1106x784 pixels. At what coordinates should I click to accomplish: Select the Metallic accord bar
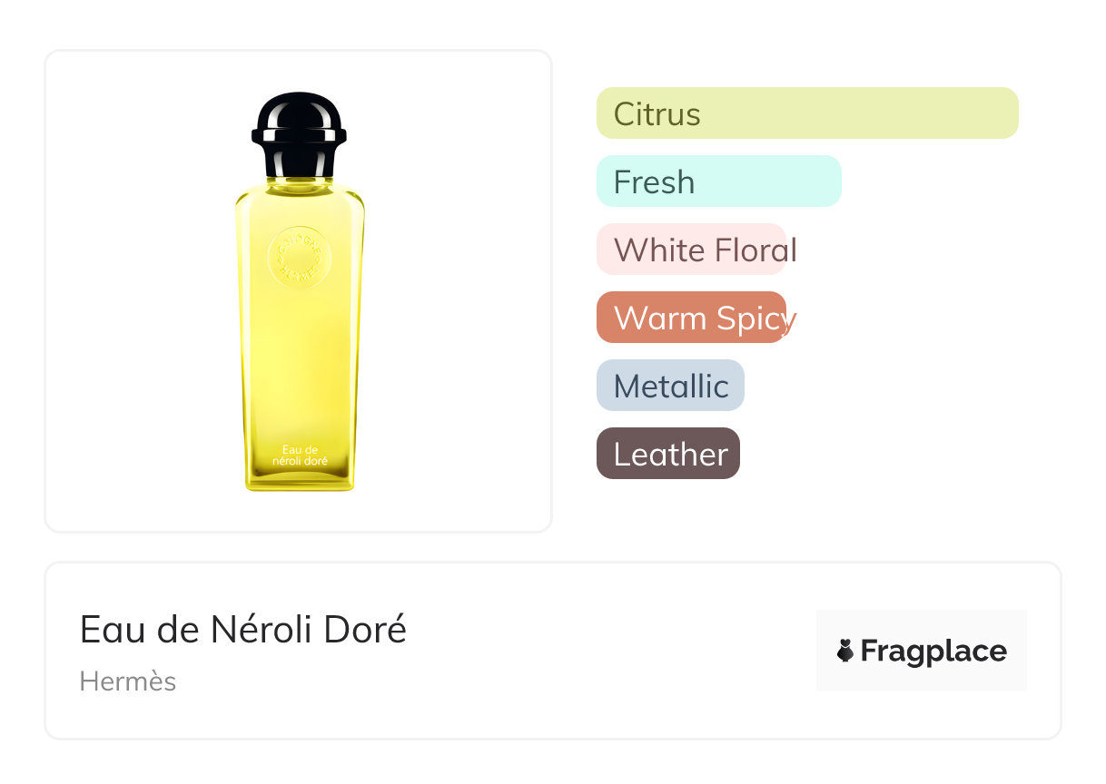pyautogui.click(x=670, y=386)
